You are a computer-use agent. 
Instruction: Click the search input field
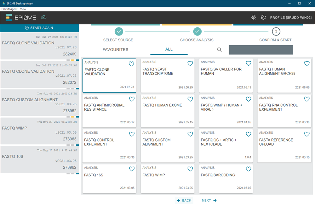(x=261, y=50)
